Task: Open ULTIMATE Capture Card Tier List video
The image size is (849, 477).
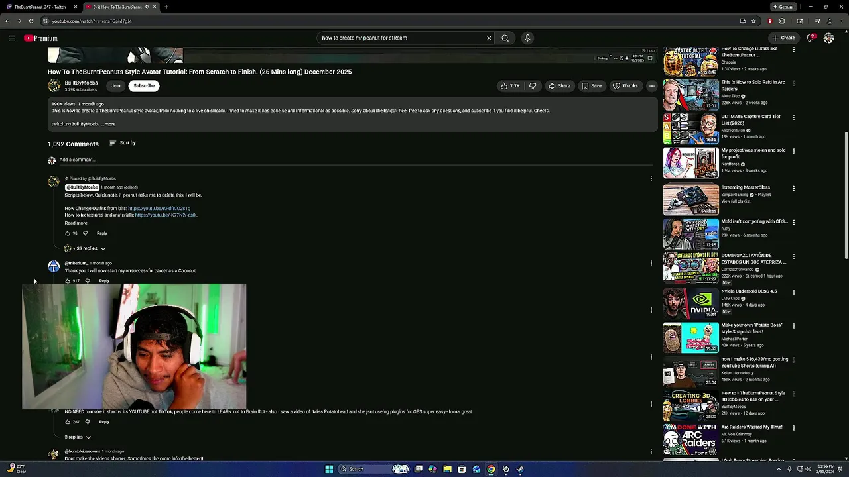Action: [690, 129]
